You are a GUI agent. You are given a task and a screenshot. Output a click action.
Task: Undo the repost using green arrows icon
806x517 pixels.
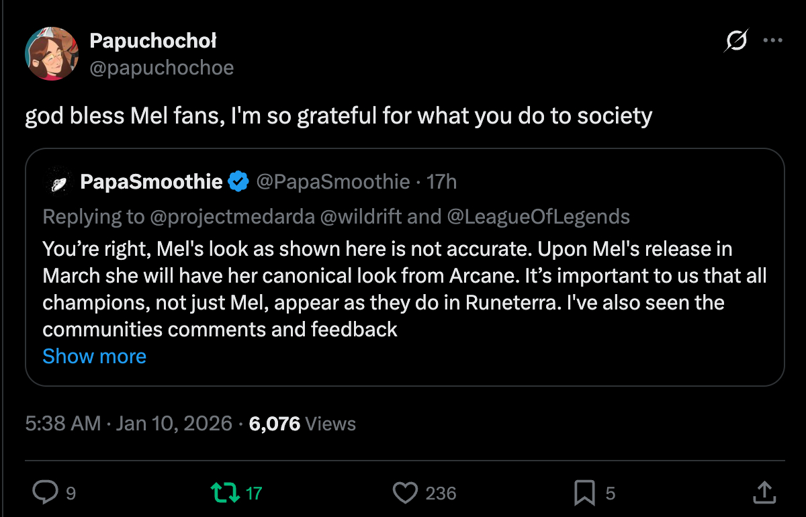pos(224,493)
